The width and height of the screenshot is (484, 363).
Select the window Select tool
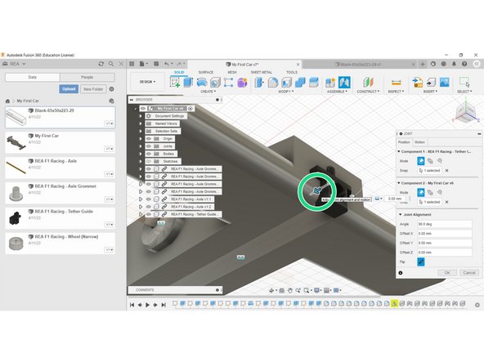coord(464,83)
